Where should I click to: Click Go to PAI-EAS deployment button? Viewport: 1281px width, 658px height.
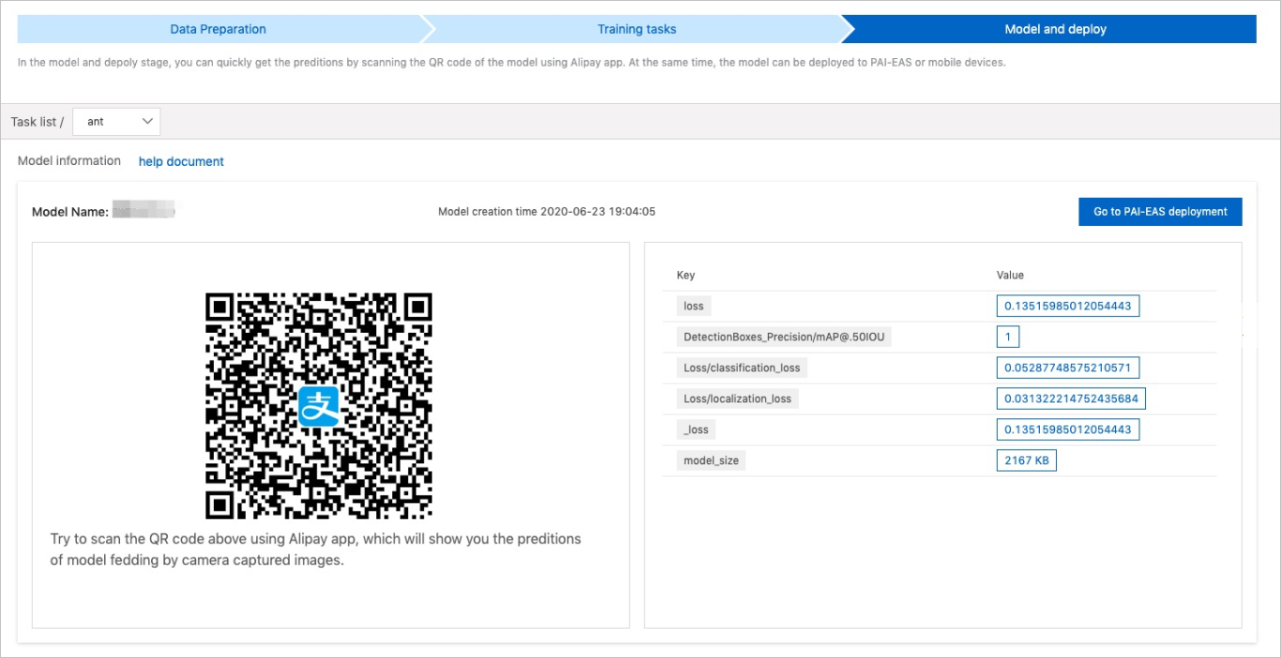[1160, 212]
